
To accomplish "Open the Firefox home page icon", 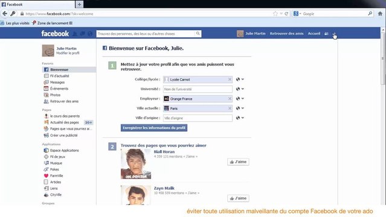I will click(x=380, y=14).
